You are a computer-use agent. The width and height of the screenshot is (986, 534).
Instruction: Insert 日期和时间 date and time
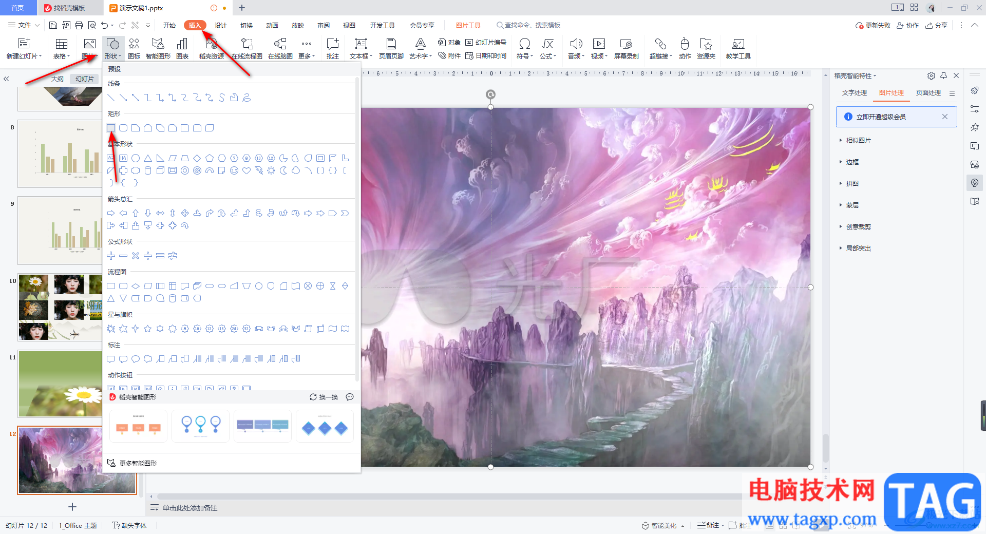[x=486, y=55]
